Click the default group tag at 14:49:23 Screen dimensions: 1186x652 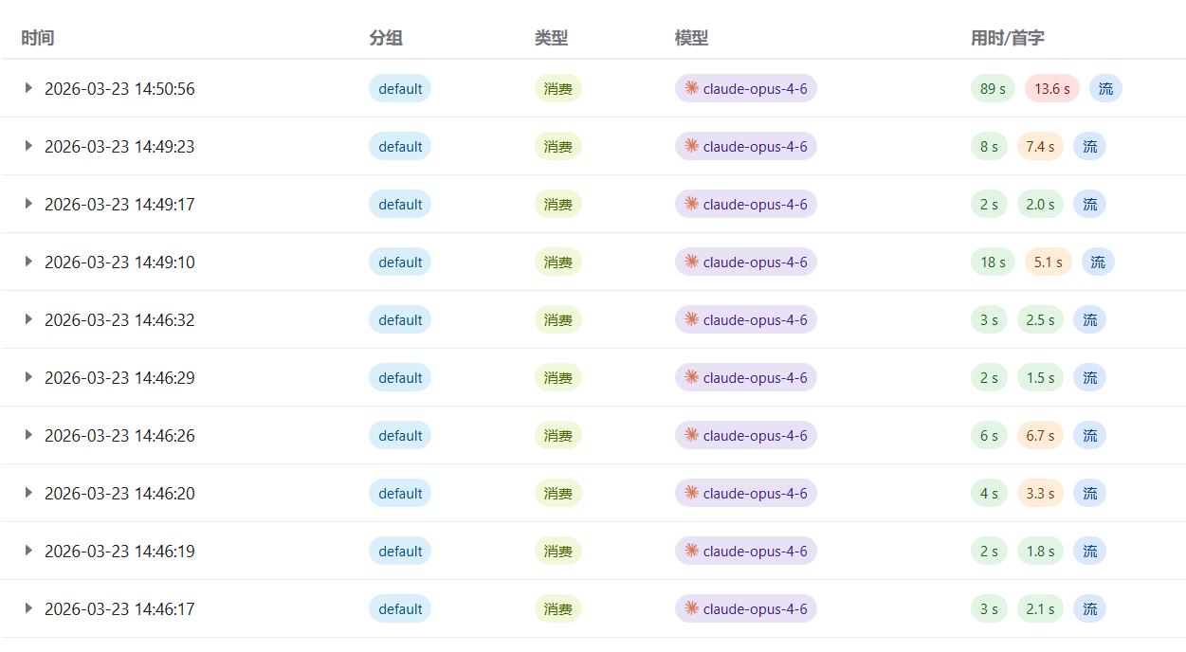400,146
